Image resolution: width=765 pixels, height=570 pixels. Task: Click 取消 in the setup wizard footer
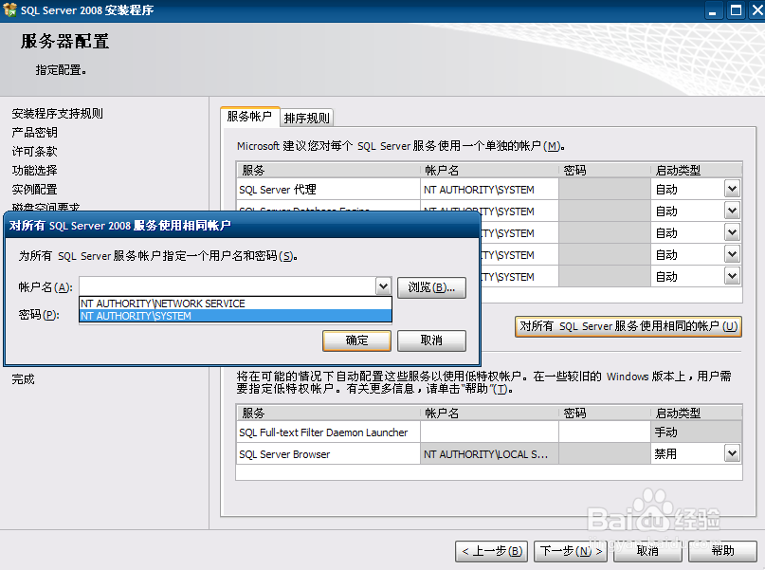[647, 551]
